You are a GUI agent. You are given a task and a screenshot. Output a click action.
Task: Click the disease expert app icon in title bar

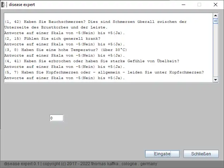point(4,5)
